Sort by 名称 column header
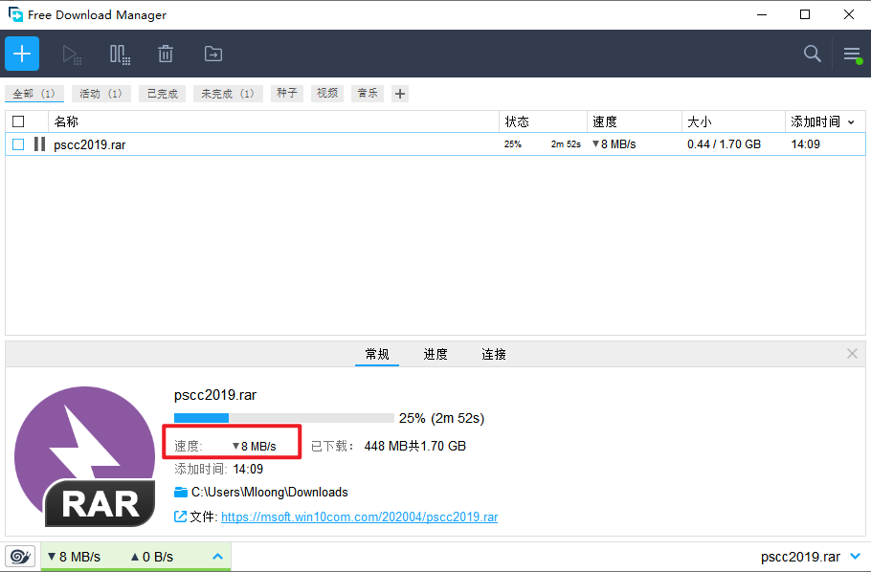Screen dimensions: 871x572 pyautogui.click(x=274, y=121)
